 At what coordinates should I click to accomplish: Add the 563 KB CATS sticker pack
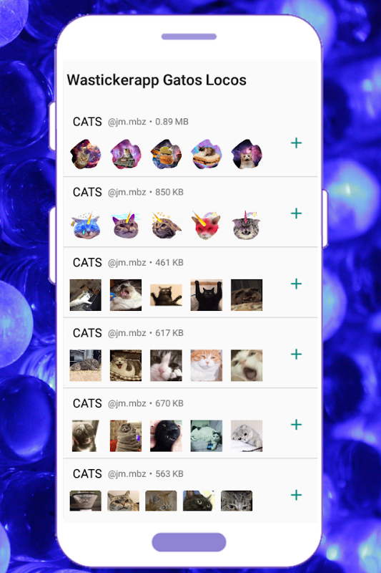click(296, 495)
